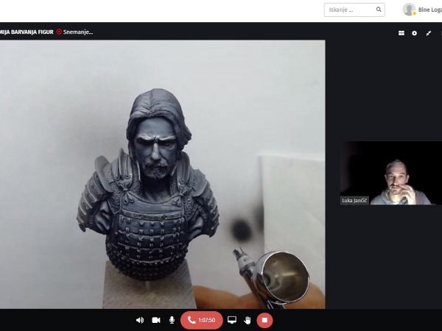
Task: Open conference settings gear
Action: (414, 33)
